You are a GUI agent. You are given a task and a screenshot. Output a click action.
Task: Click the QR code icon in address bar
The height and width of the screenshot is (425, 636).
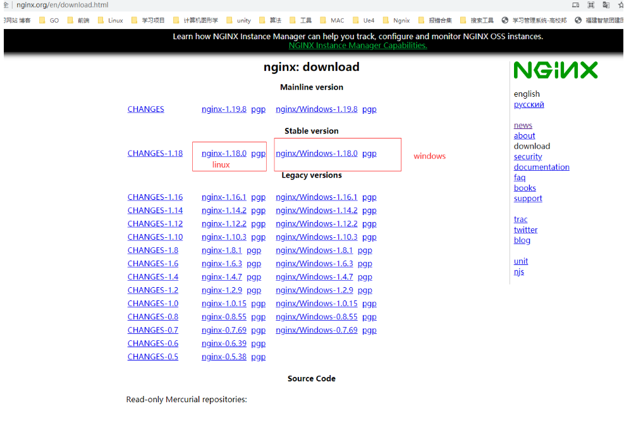coord(591,5)
